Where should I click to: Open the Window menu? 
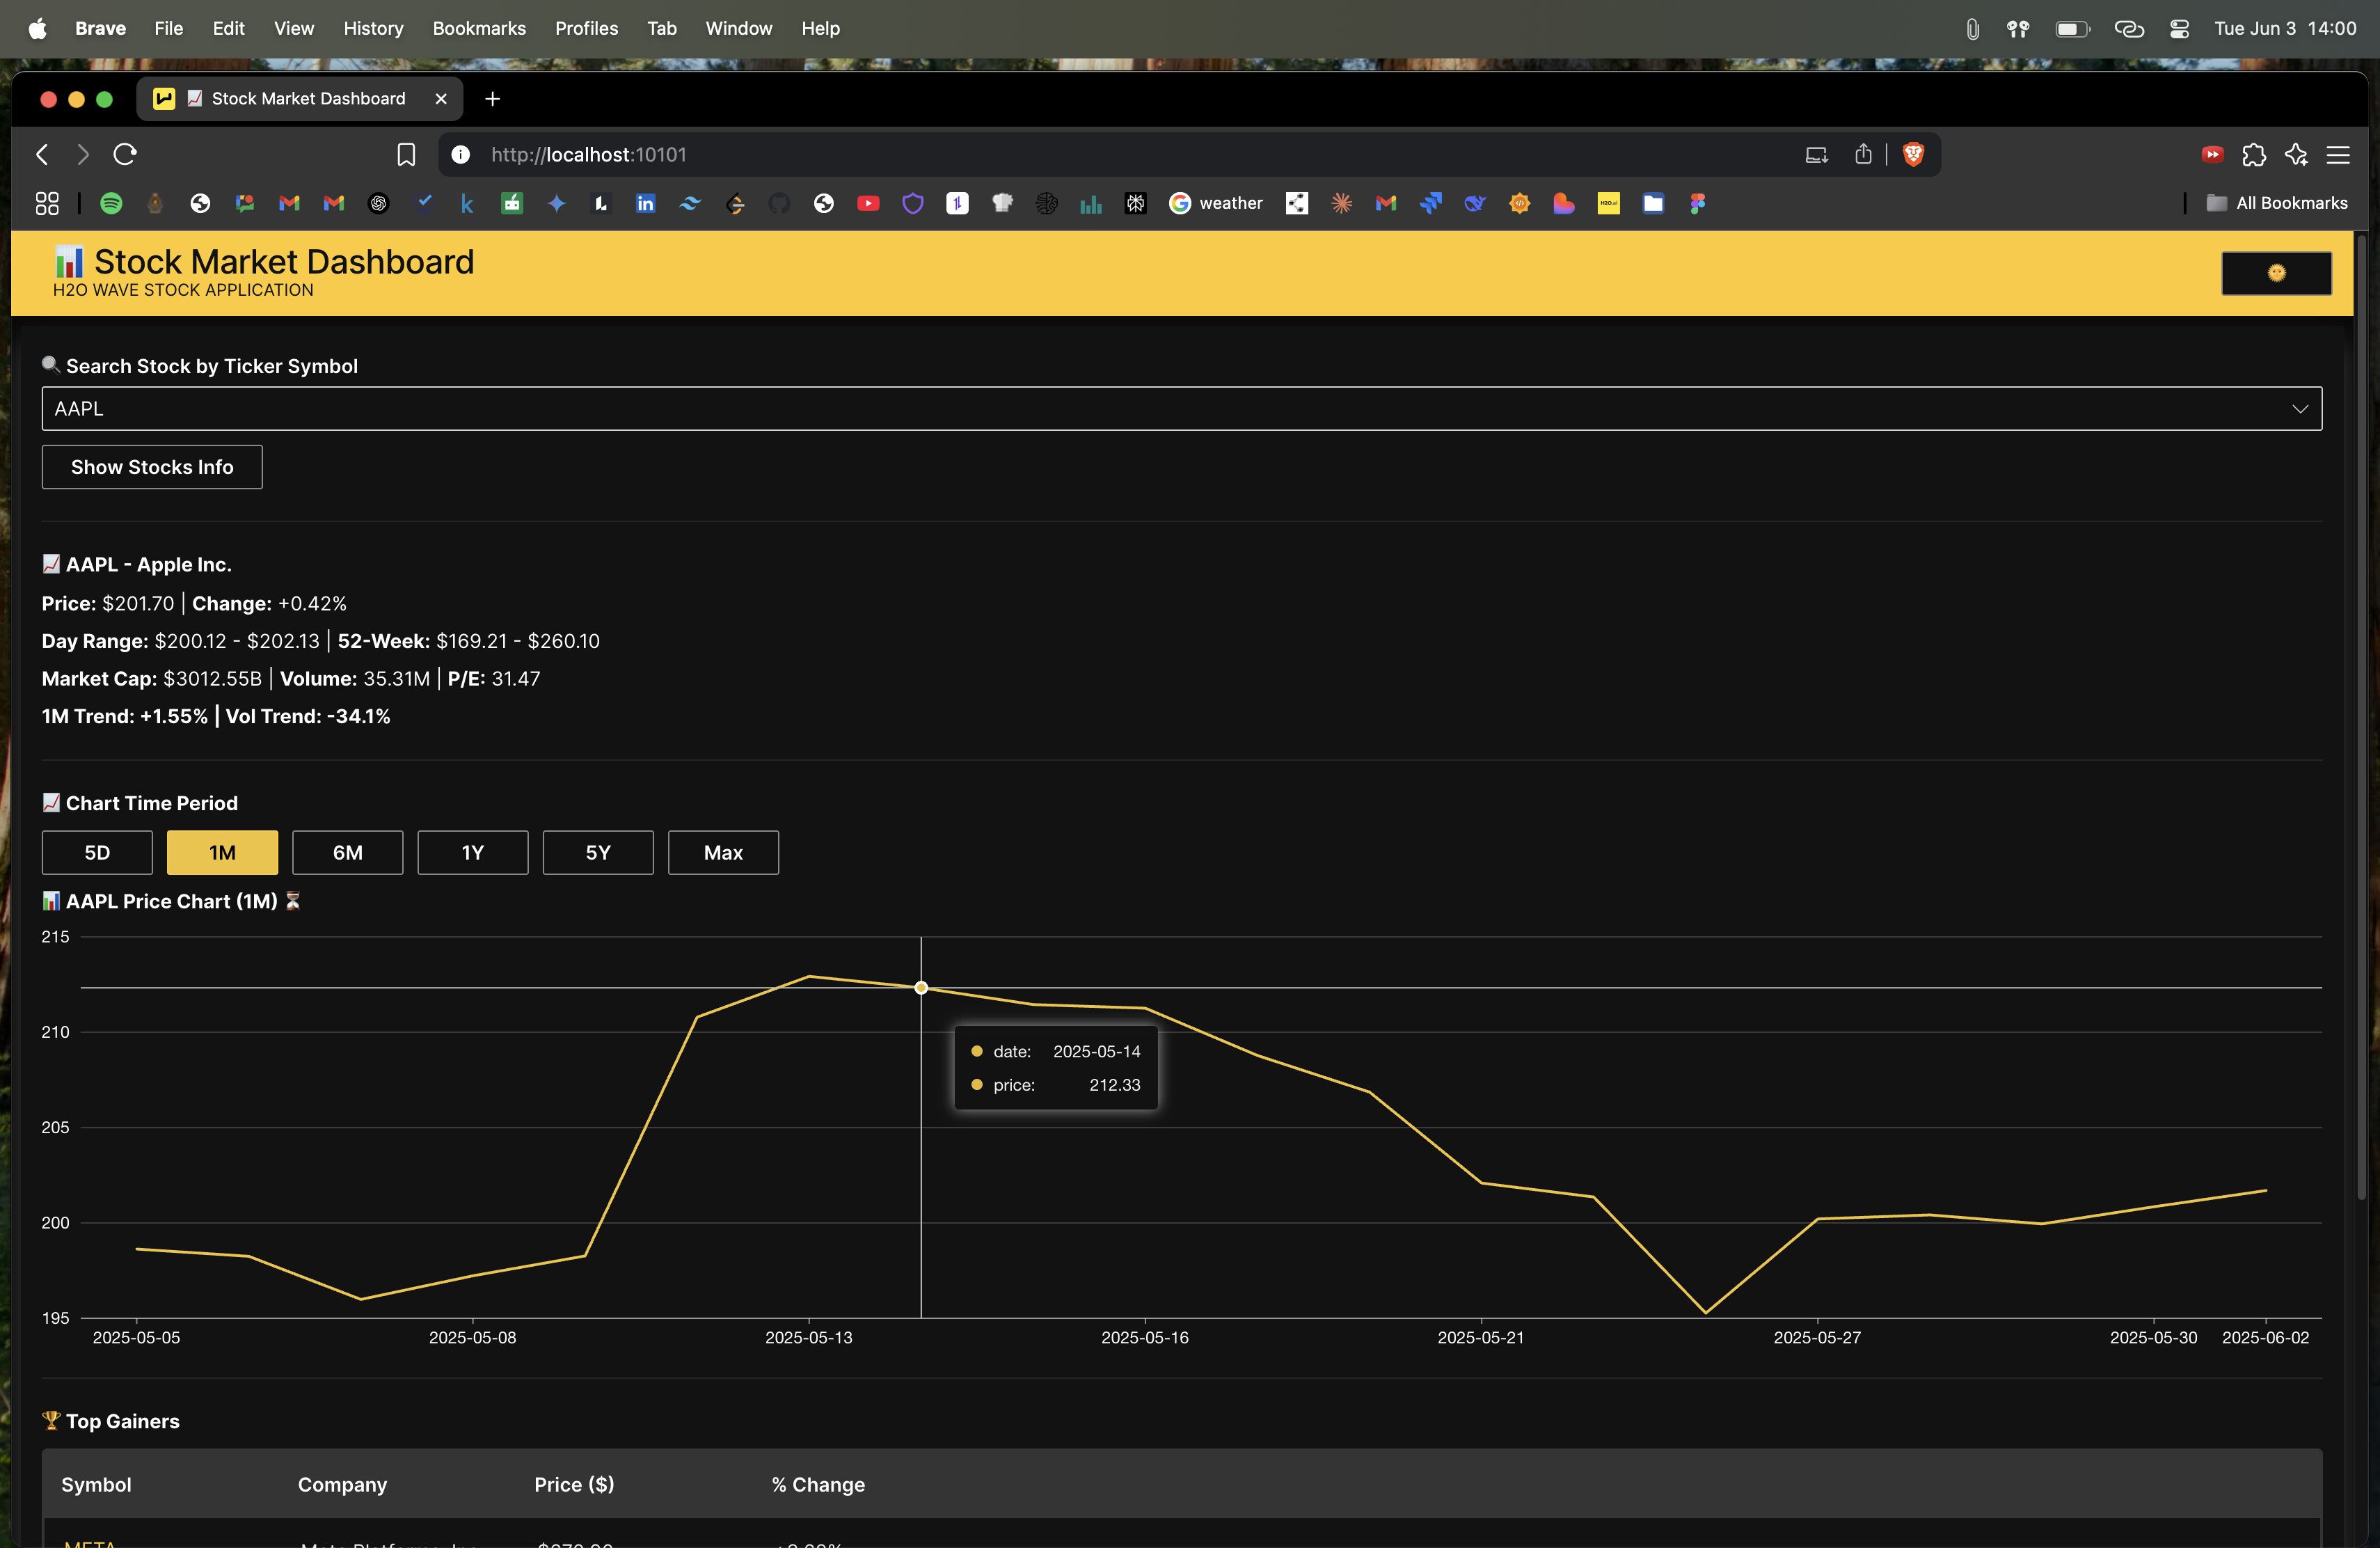coord(738,28)
